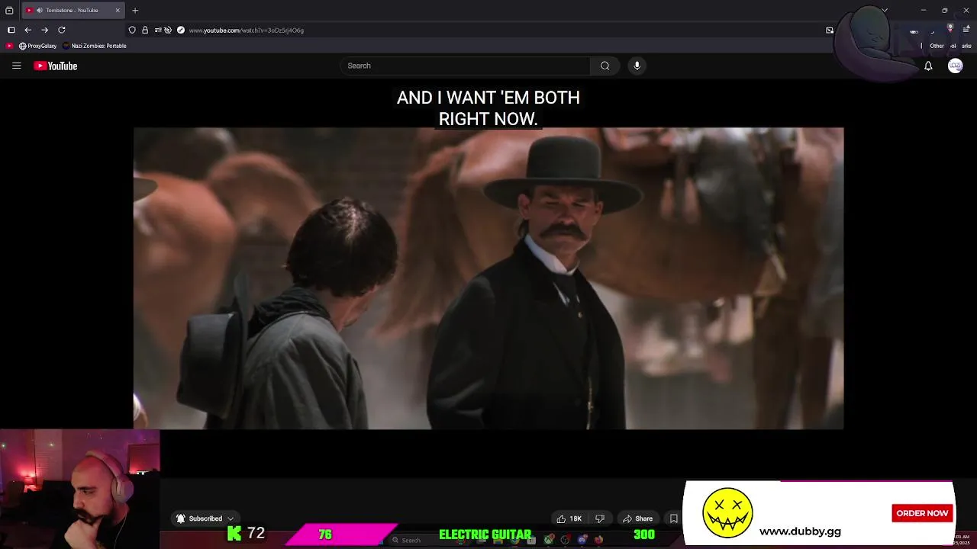Open the Nazi Zombies: Portable bookmark
Image resolution: width=977 pixels, height=549 pixels.
95,46
